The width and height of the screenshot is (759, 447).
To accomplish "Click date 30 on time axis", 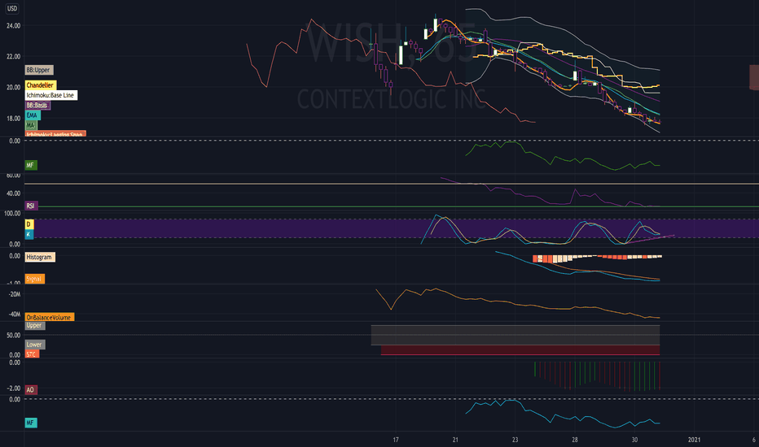I will click(x=634, y=440).
